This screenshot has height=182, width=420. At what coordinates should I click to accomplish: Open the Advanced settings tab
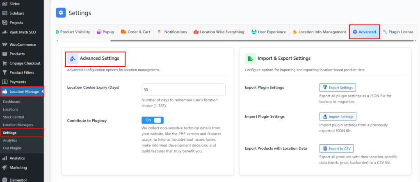[x=364, y=32]
